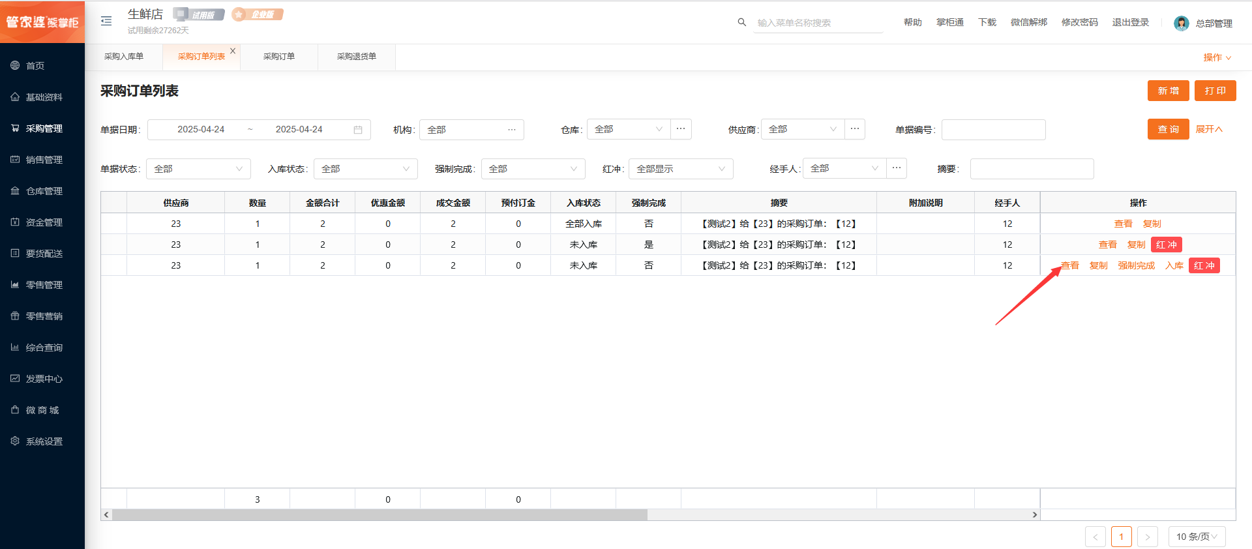
Task: Click 强制完成 link in third row
Action: click(x=1136, y=265)
